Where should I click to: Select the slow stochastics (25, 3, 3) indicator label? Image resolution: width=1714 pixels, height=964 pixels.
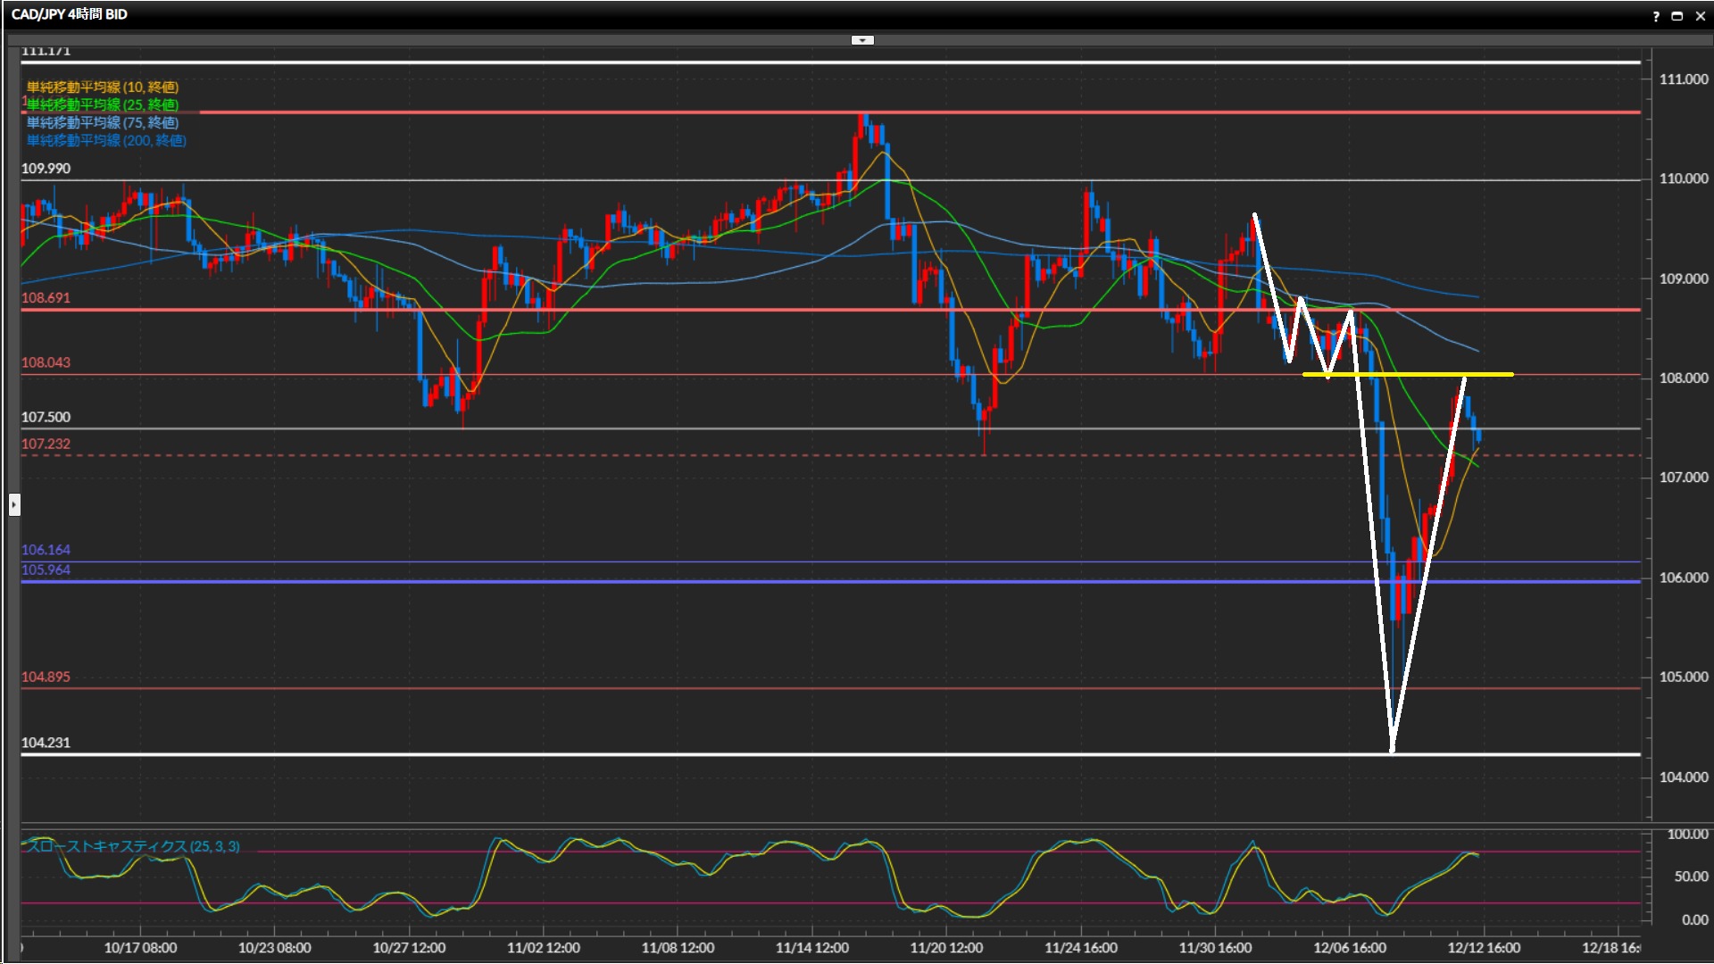pyautogui.click(x=132, y=846)
